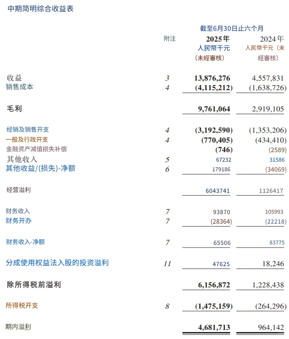The height and width of the screenshot is (339, 289).
Task: Click revenue value 13,876,276
Action: click(x=212, y=78)
